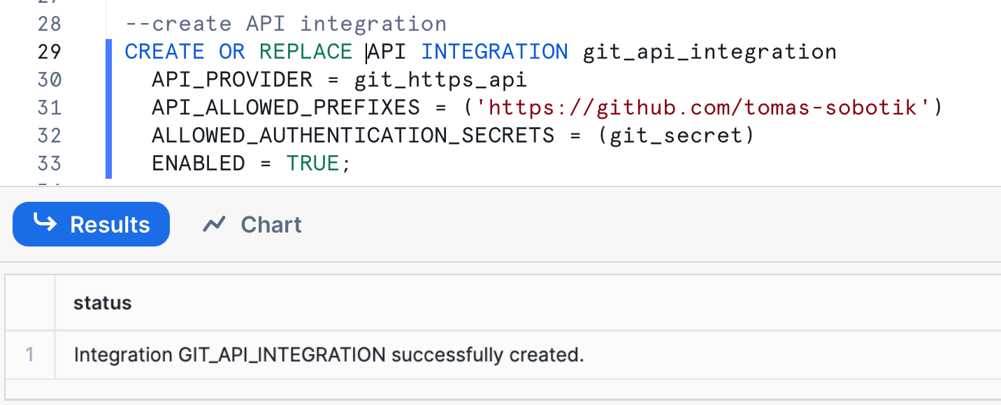Click line number 31 in gutter

click(49, 108)
